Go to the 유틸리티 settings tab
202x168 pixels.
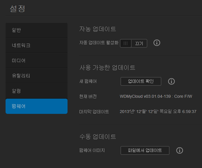point(37,76)
